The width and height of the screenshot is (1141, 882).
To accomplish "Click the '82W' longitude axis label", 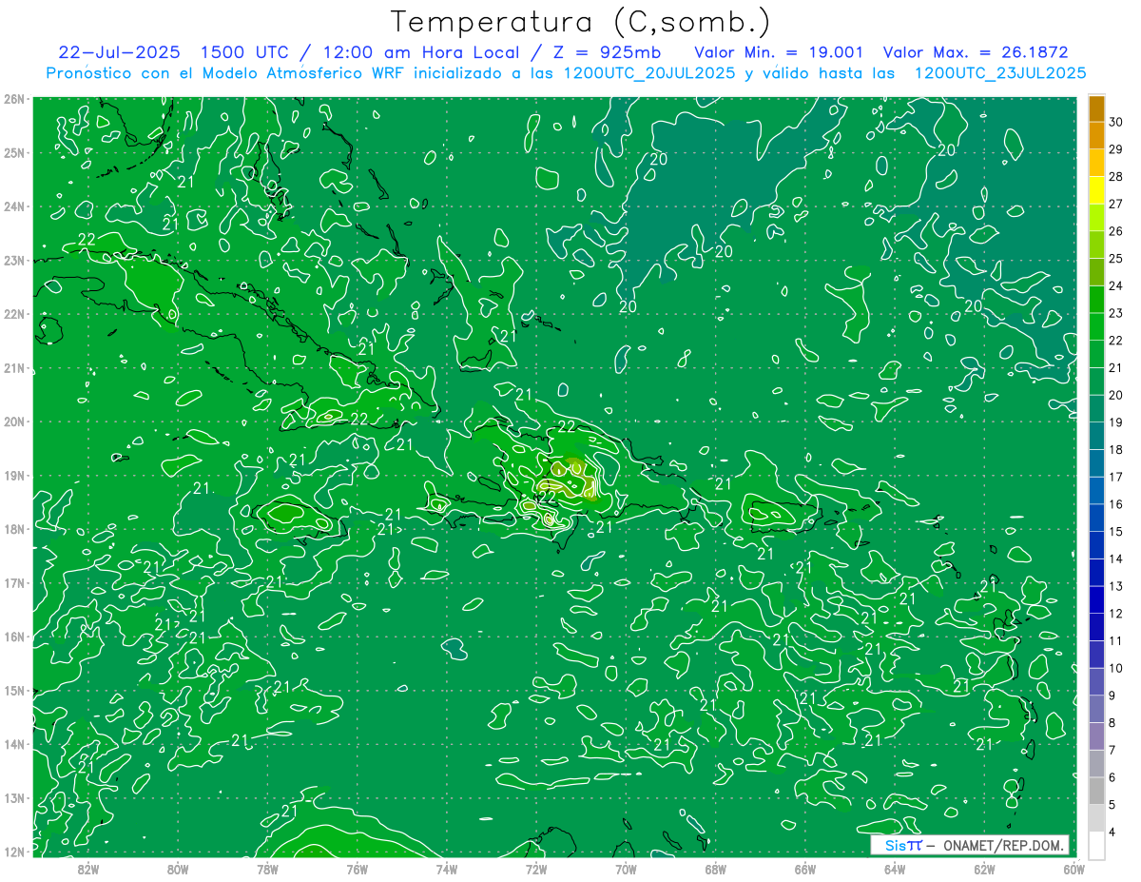I will (88, 869).
